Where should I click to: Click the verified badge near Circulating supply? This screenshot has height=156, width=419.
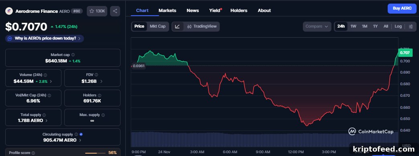[81, 135]
